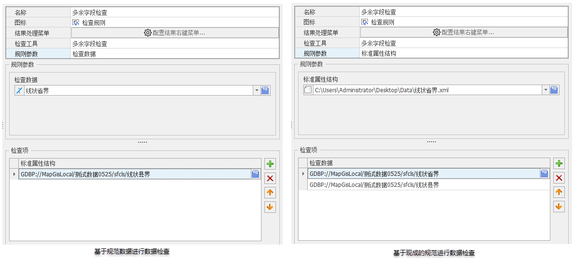Click red X delete icon in left 检查项 panel
Screen dimensions: 574x258
pyautogui.click(x=270, y=178)
